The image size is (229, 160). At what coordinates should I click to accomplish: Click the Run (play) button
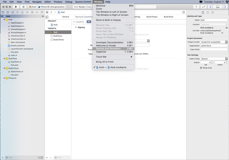tap(16, 7)
